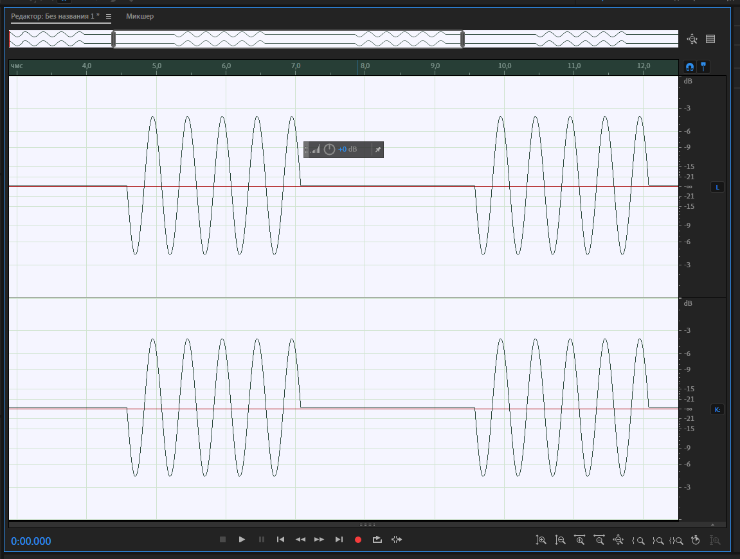Toggle loop playback
The image size is (740, 559).
tap(377, 539)
